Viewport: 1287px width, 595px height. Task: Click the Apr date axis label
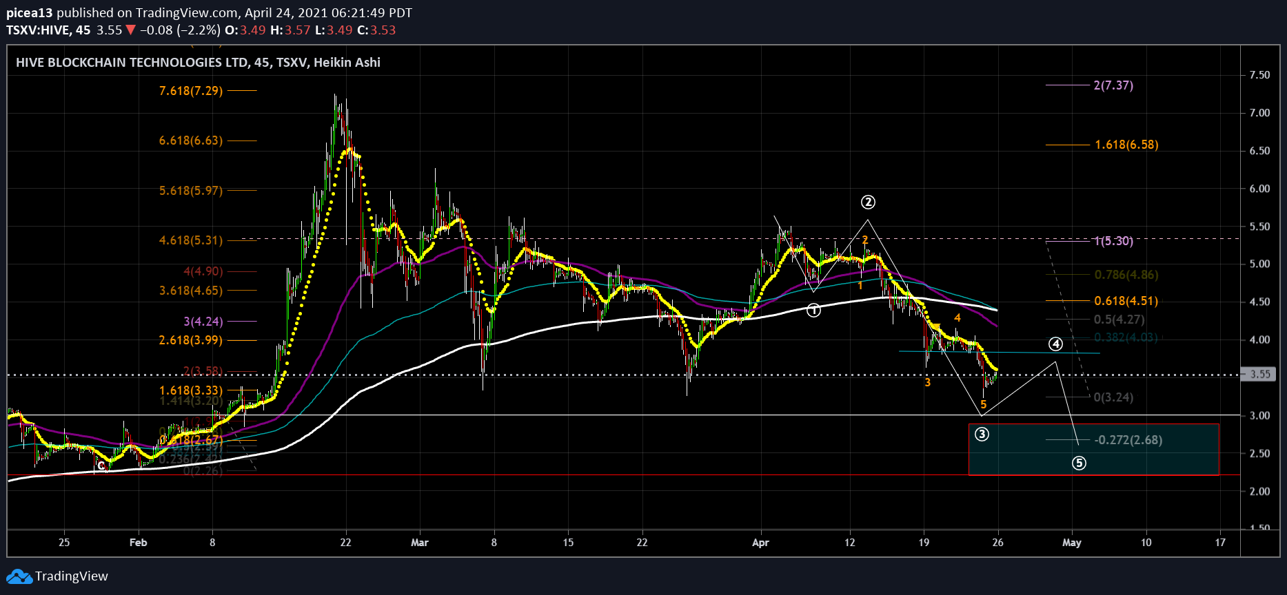[x=760, y=543]
